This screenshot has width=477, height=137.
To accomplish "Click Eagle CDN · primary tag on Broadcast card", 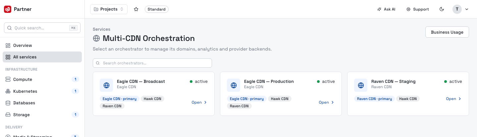I will click(120, 99).
